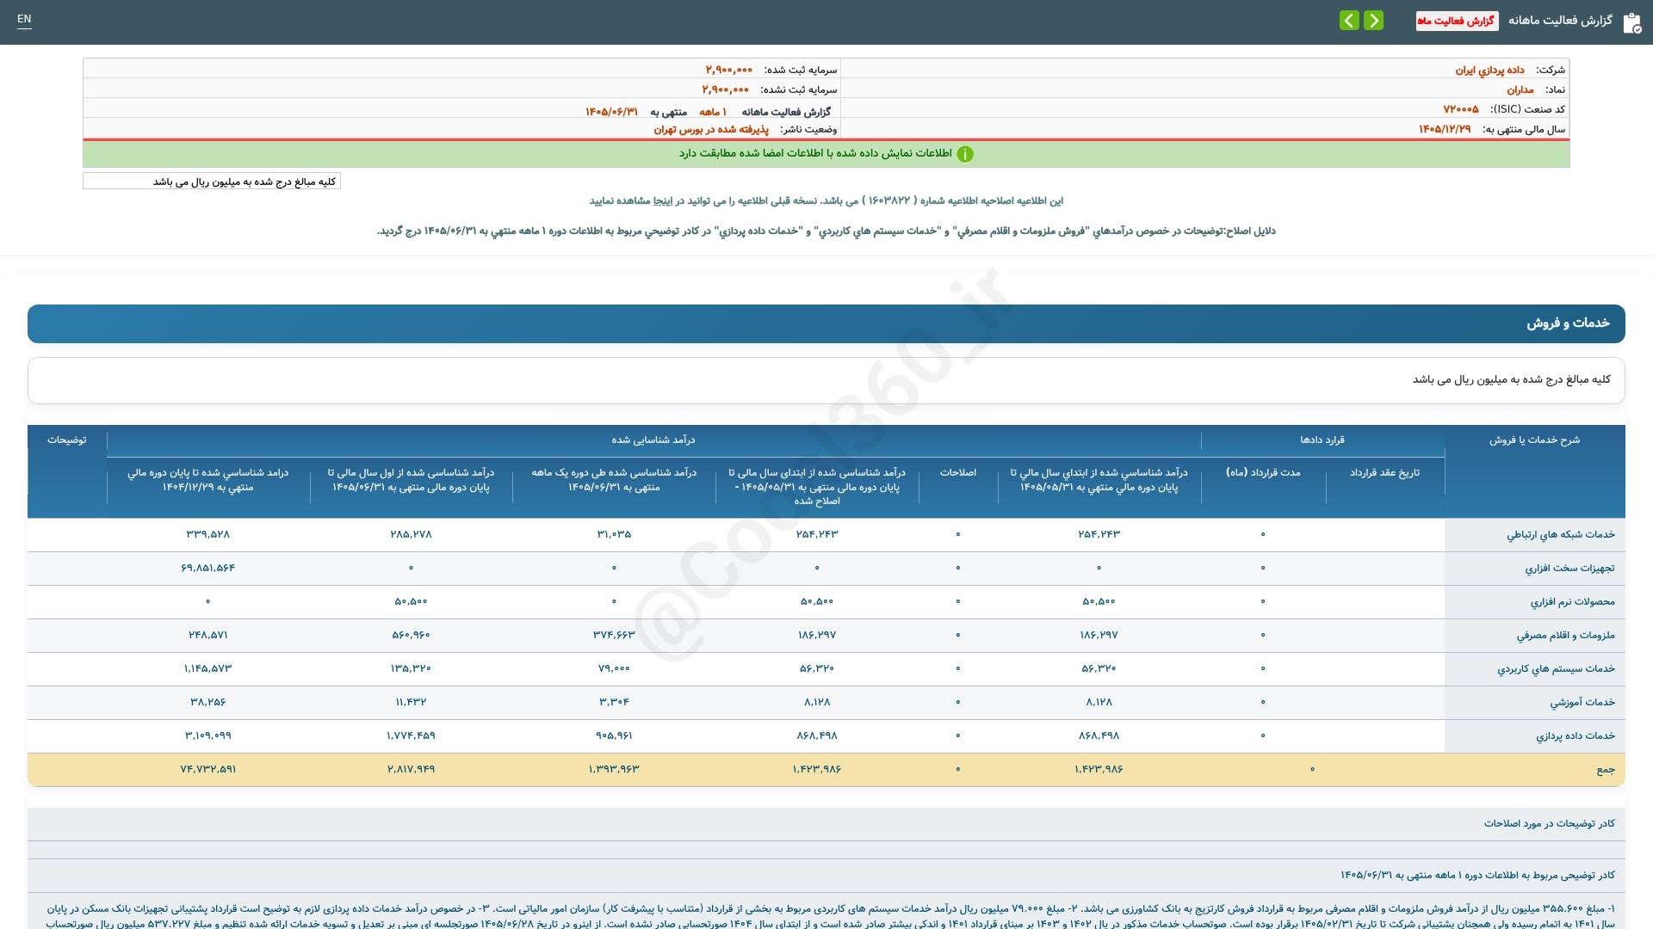Image resolution: width=1653 pixels, height=929 pixels.
Task: Click the red 'گزارش فعالیت ماه' label button
Action: (1457, 21)
